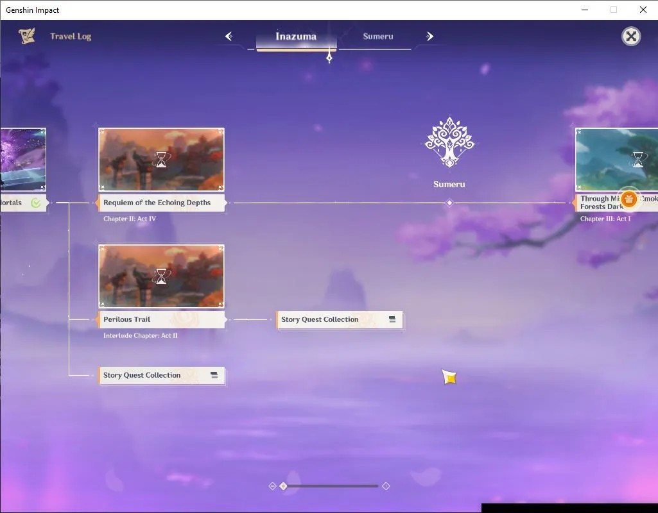The image size is (658, 513).
Task: Click list icon on lower-left Story Quest Collection
Action: pyautogui.click(x=214, y=375)
